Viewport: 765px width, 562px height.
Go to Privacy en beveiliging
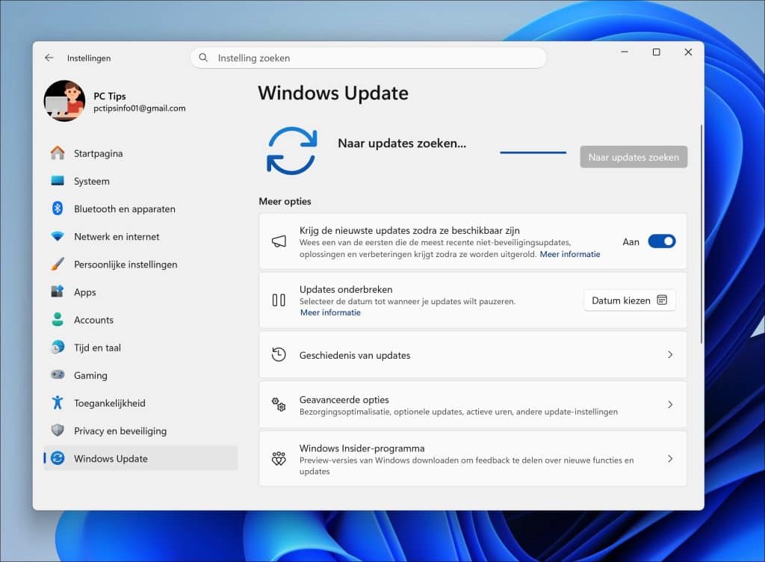pos(140,430)
